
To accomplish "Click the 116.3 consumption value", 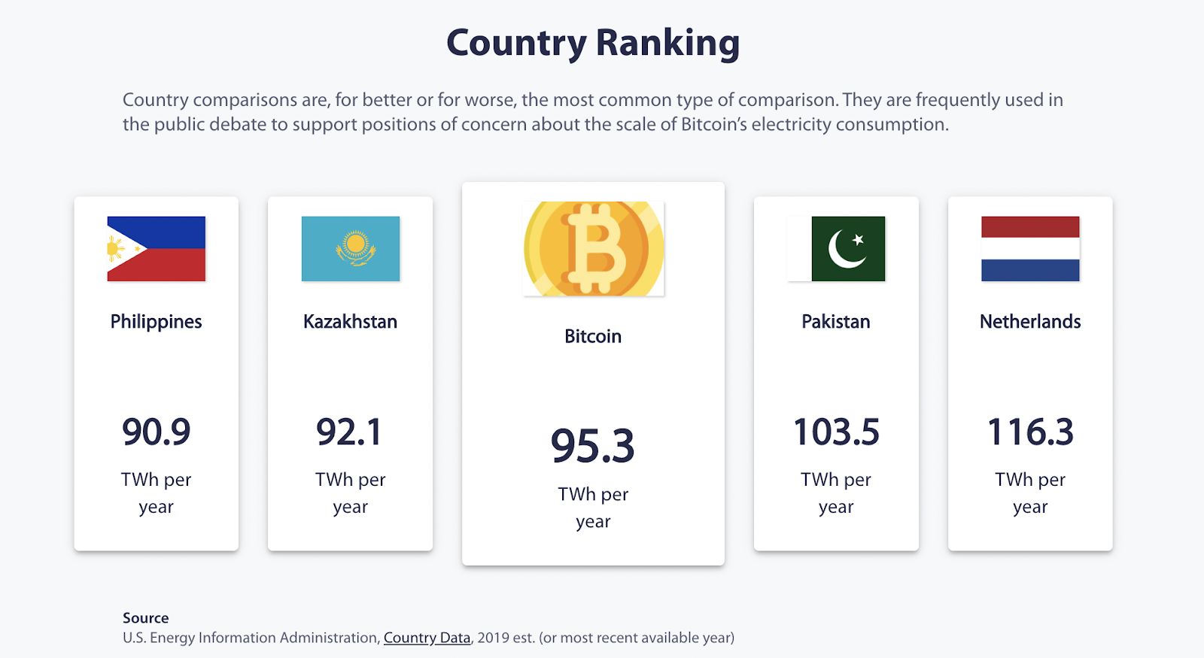I will coord(1030,432).
